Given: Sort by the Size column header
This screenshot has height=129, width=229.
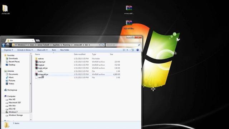Looking at the screenshot, I should [112, 54].
